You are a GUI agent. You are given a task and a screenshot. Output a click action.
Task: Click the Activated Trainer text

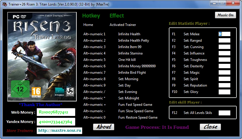[123, 25]
